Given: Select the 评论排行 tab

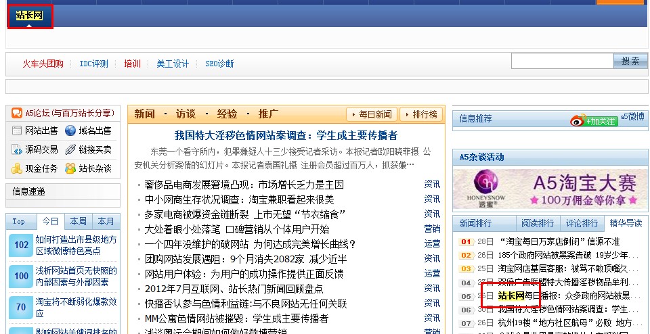Looking at the screenshot, I should [582, 223].
